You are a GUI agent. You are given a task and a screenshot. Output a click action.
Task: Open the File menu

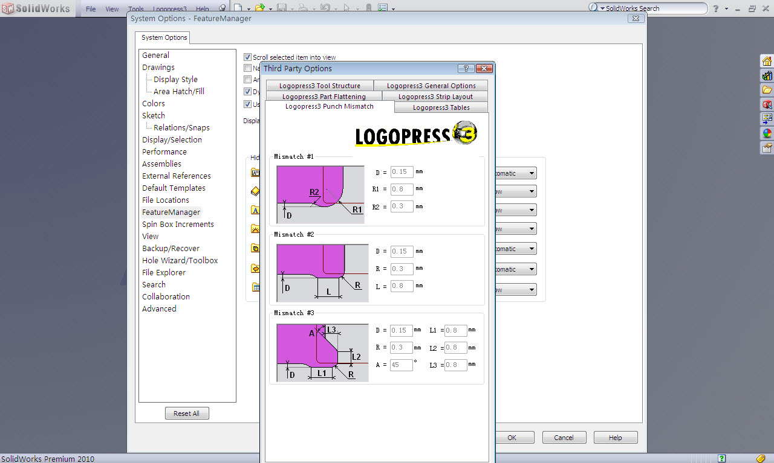click(91, 9)
